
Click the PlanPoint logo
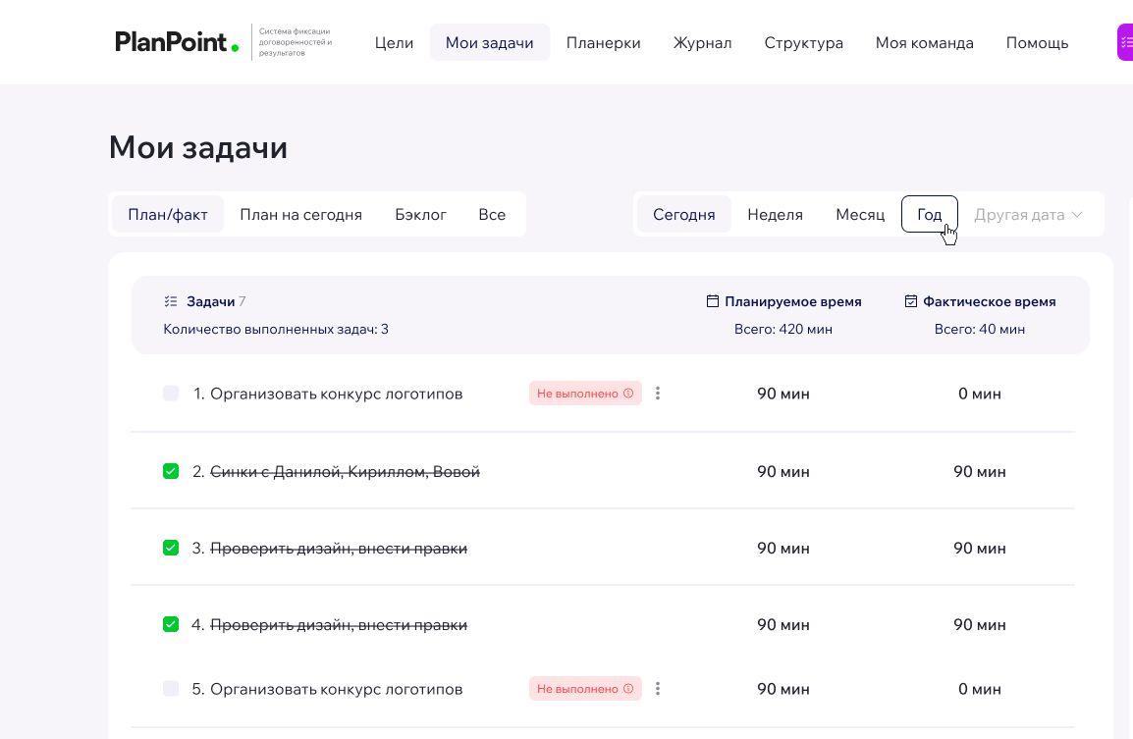pyautogui.click(x=177, y=42)
